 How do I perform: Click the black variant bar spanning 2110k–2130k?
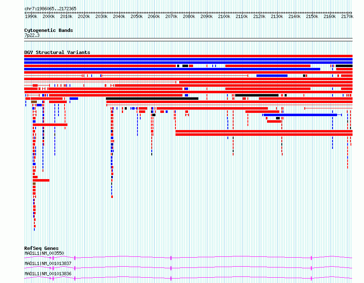coord(257,95)
